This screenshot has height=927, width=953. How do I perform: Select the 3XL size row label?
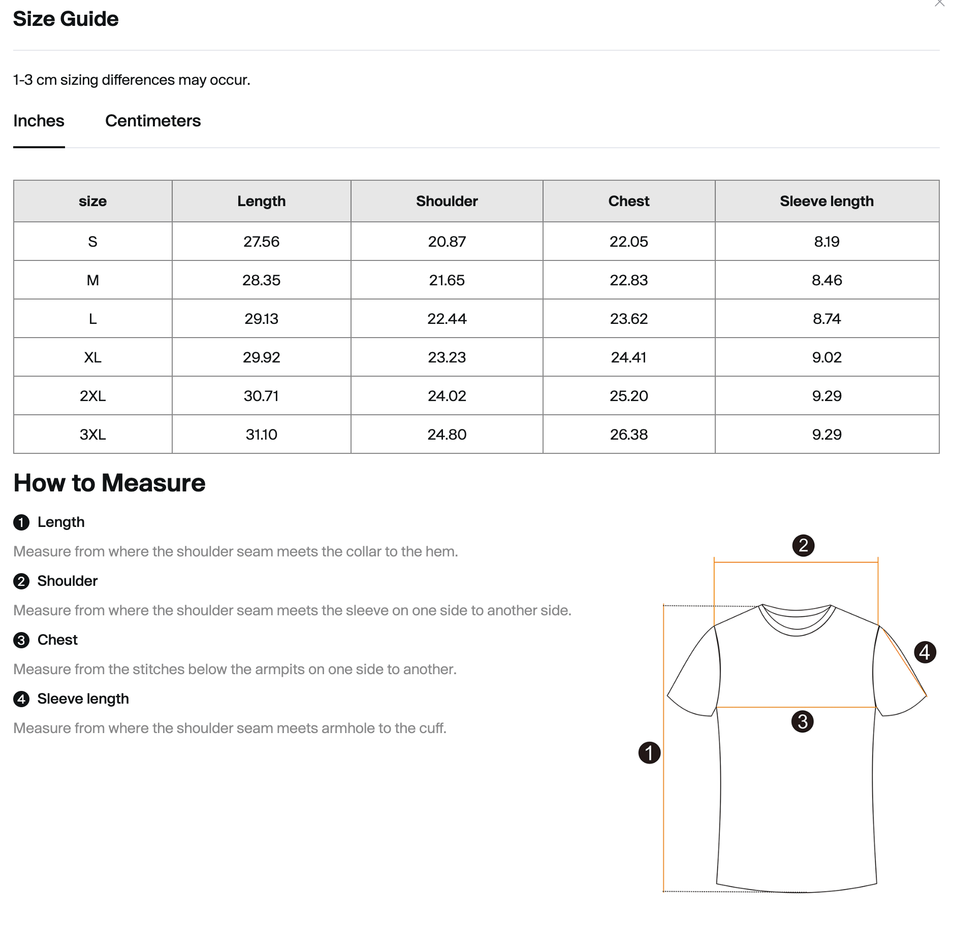pyautogui.click(x=93, y=435)
